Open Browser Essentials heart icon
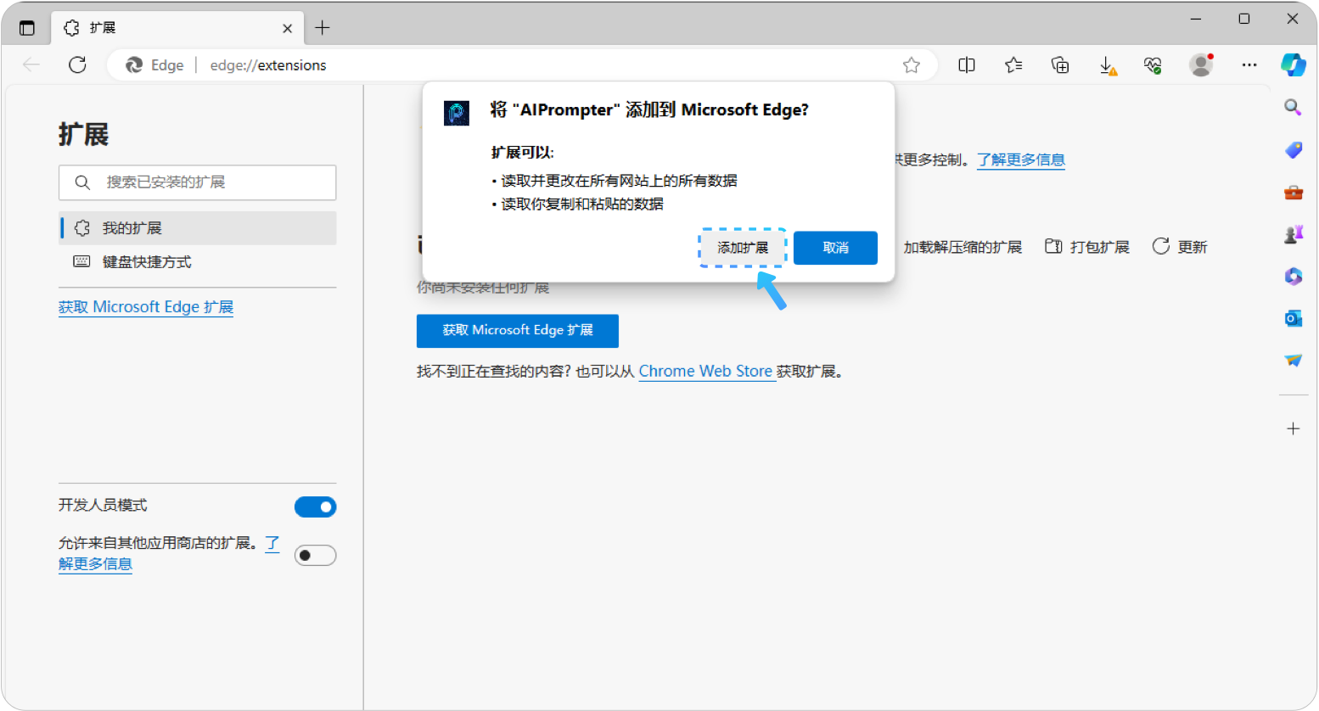The height and width of the screenshot is (711, 1319). 1153,64
